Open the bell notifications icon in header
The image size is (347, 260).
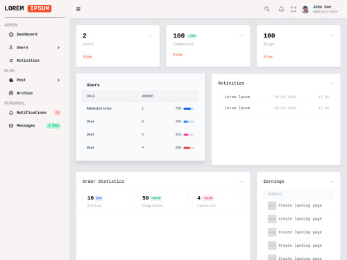(x=281, y=9)
